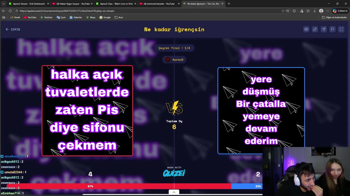Viewport: 350px width, 196px height.
Task: Open the browser settings and more menu
Action: [328, 11]
